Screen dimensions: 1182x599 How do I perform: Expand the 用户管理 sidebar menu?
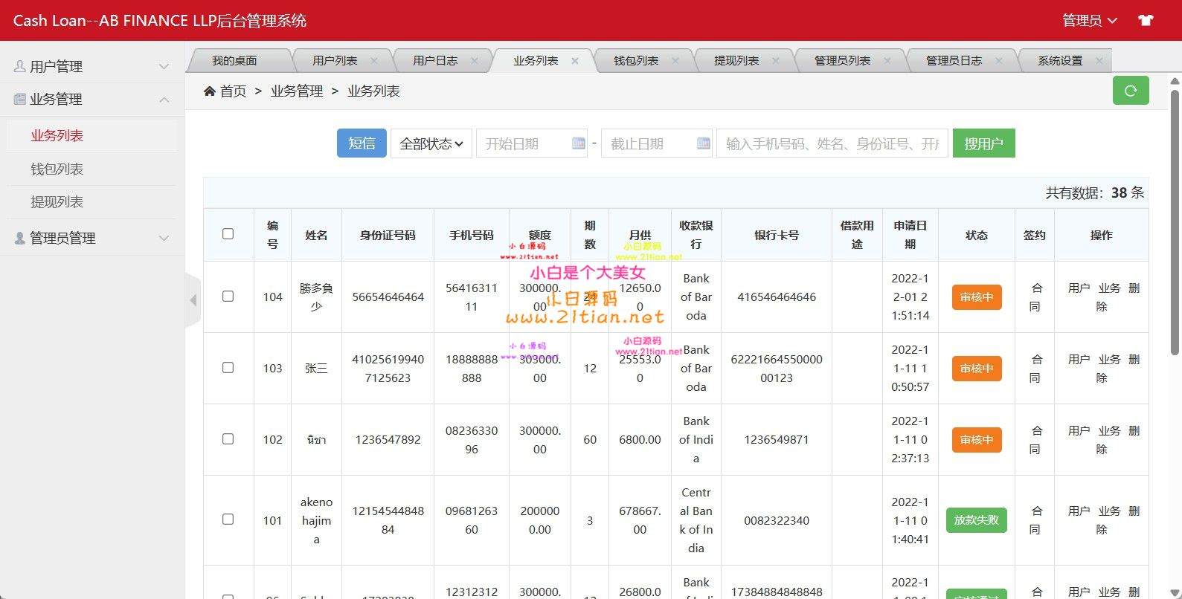coord(92,66)
